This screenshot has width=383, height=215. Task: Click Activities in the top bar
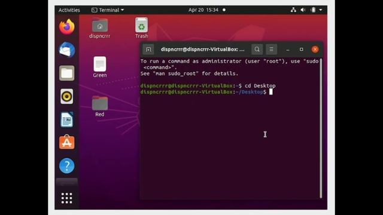tap(69, 10)
